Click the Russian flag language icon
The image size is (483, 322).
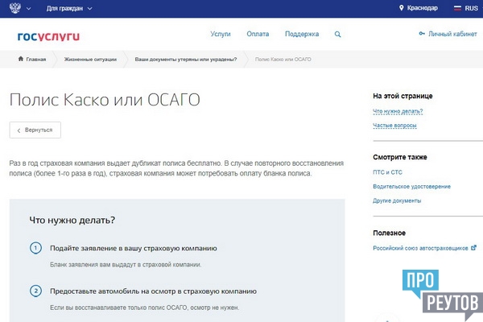click(x=457, y=8)
